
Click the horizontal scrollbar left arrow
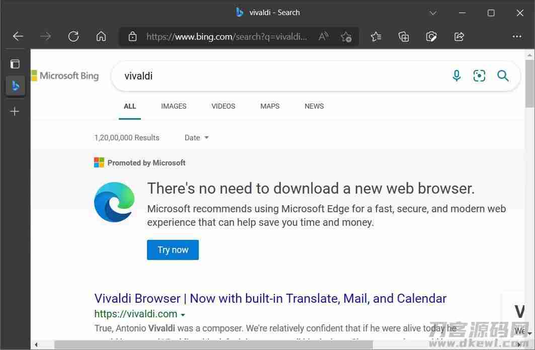click(x=36, y=344)
